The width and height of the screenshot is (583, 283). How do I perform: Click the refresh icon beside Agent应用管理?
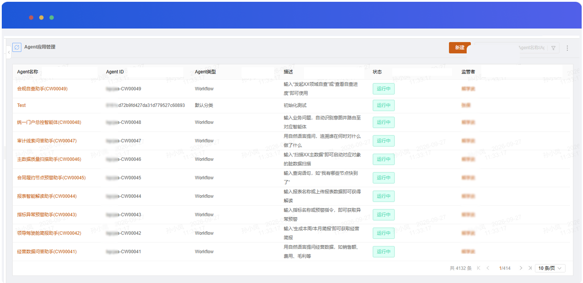click(x=17, y=47)
